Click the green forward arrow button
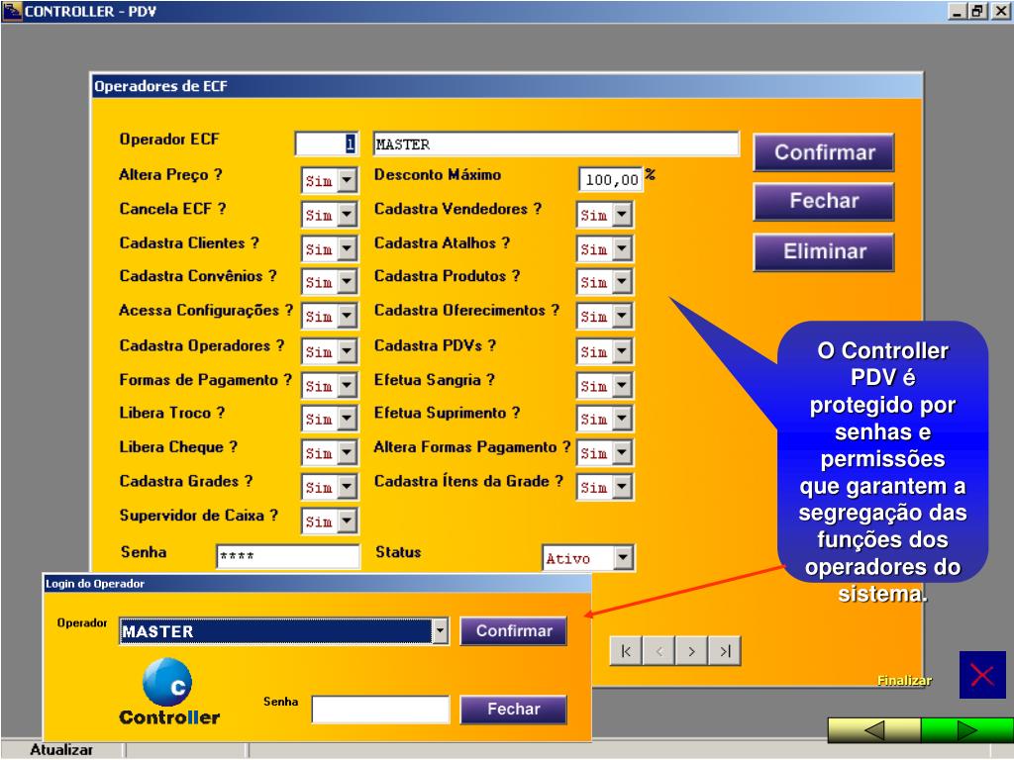The width and height of the screenshot is (1014, 760). pos(966,731)
